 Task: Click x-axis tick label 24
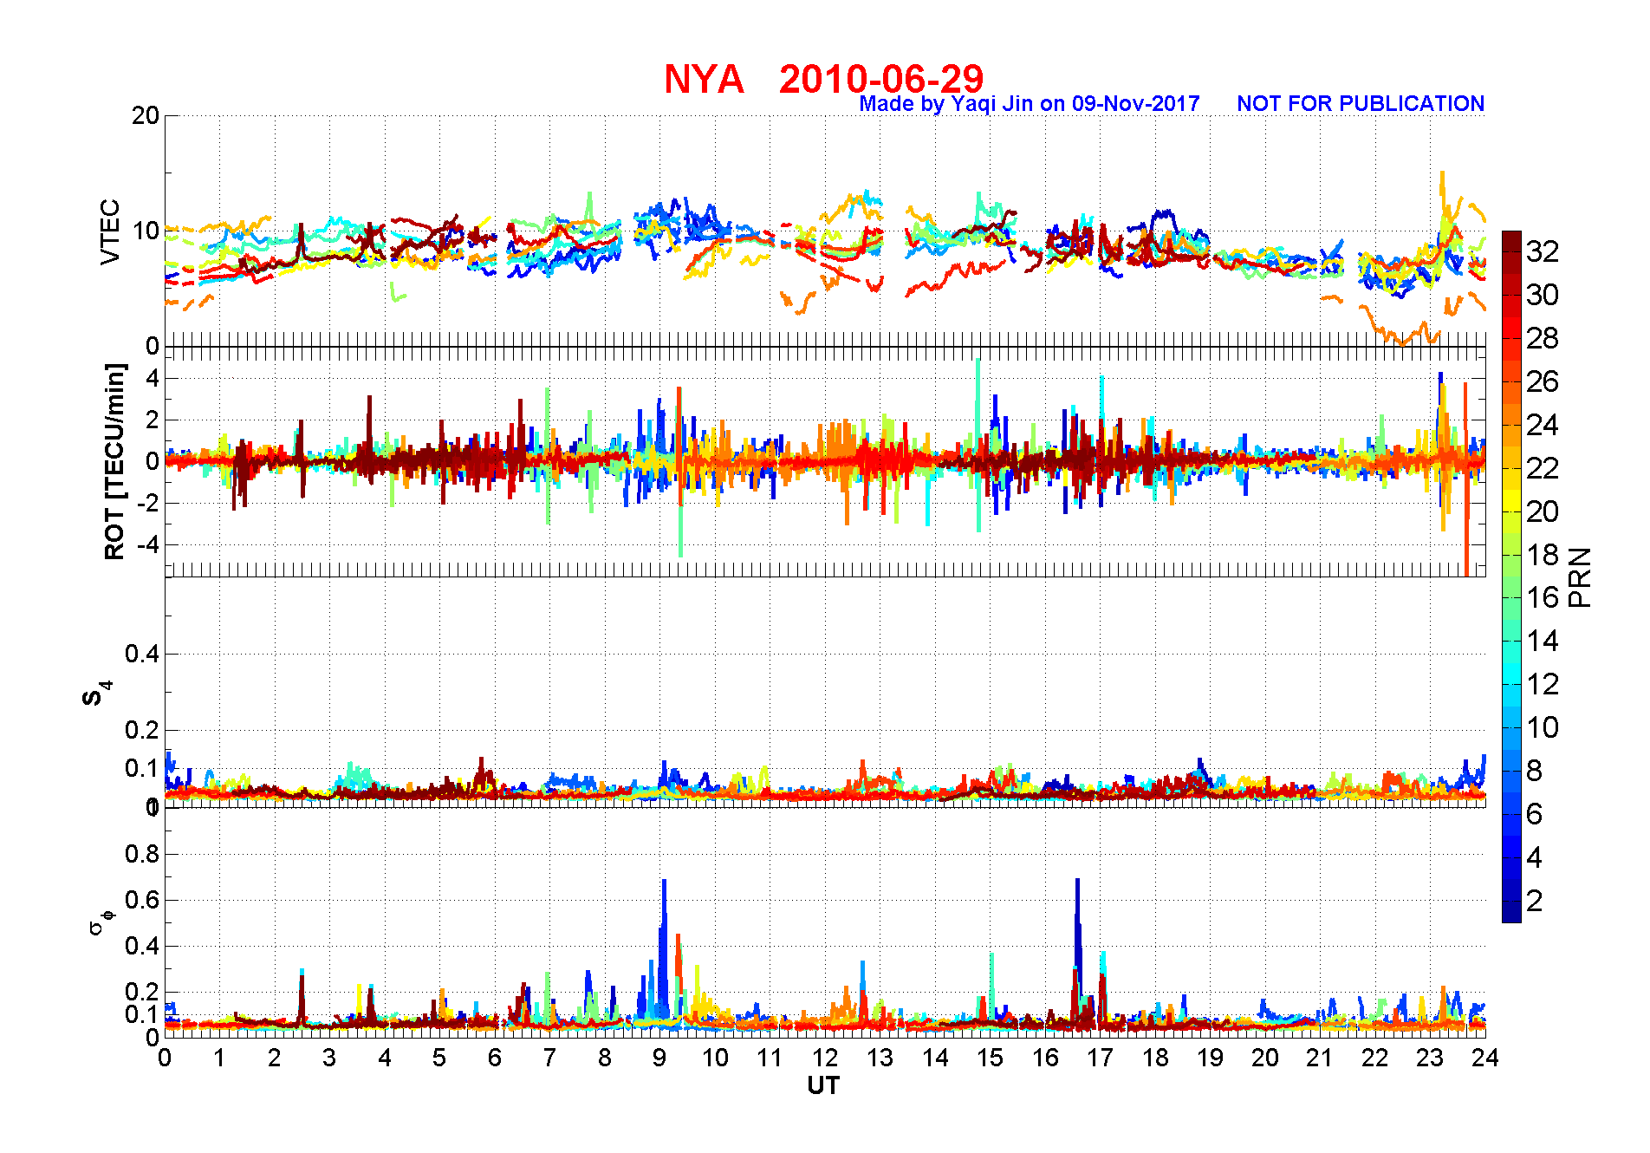coord(1484,1058)
